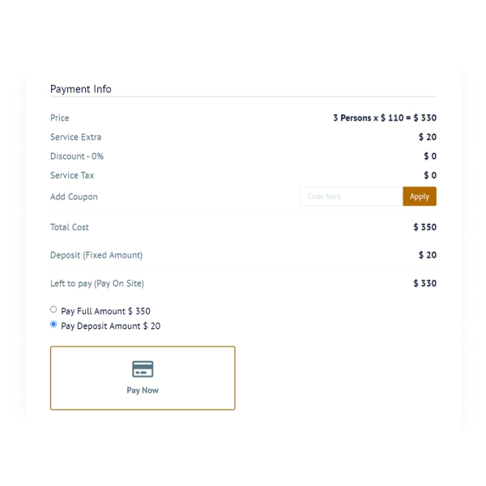Screen dimensions: 486x486
Task: Focus the coupon 'Code here' field
Action: (351, 196)
